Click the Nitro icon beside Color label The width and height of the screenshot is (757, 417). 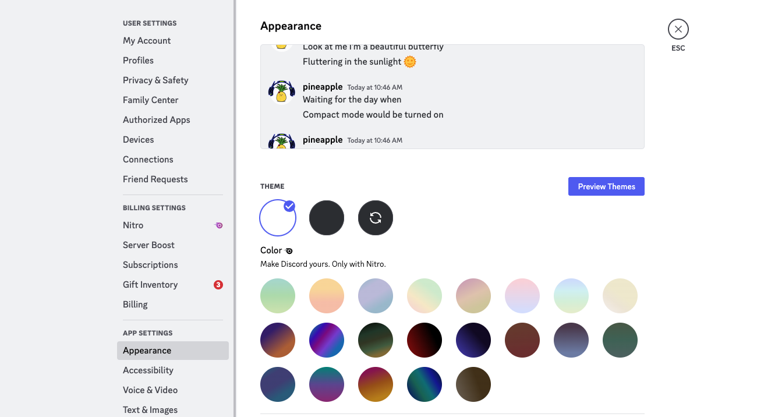289,250
